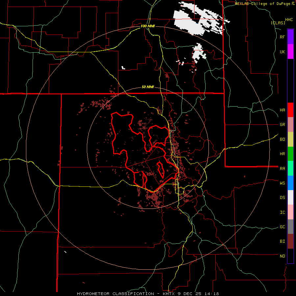
Task: Click the 'GR' legend label
Action: coord(282,125)
